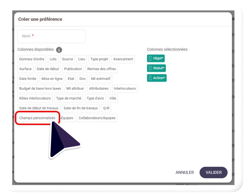Image resolution: width=247 pixels, height=196 pixels.
Task: Click the drag handle icon on Objet*
Action: click(x=150, y=58)
